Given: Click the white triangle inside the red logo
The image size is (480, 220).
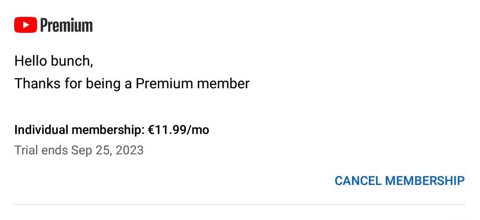Looking at the screenshot, I should (x=26, y=25).
